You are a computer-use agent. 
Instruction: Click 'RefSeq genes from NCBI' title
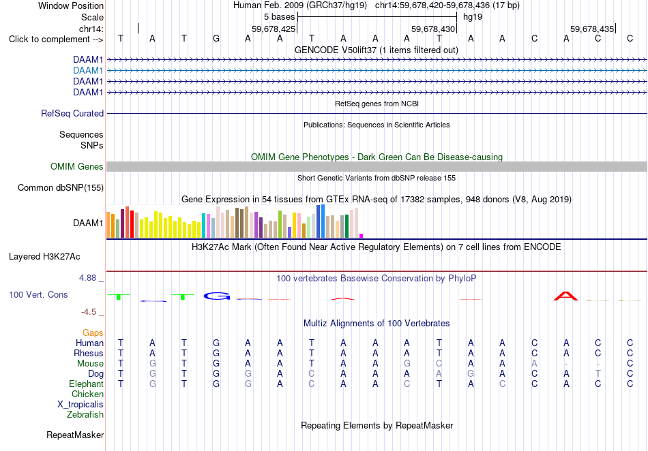(377, 104)
